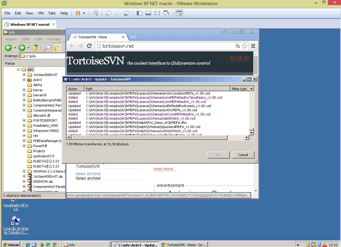Image resolution: width=341 pixels, height=247 pixels.
Task: Reload the TortoiseSVN page in Chrome
Action: pyautogui.click(x=89, y=46)
